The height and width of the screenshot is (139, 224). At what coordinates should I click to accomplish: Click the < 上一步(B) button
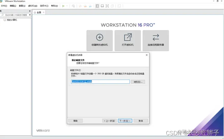(109, 121)
